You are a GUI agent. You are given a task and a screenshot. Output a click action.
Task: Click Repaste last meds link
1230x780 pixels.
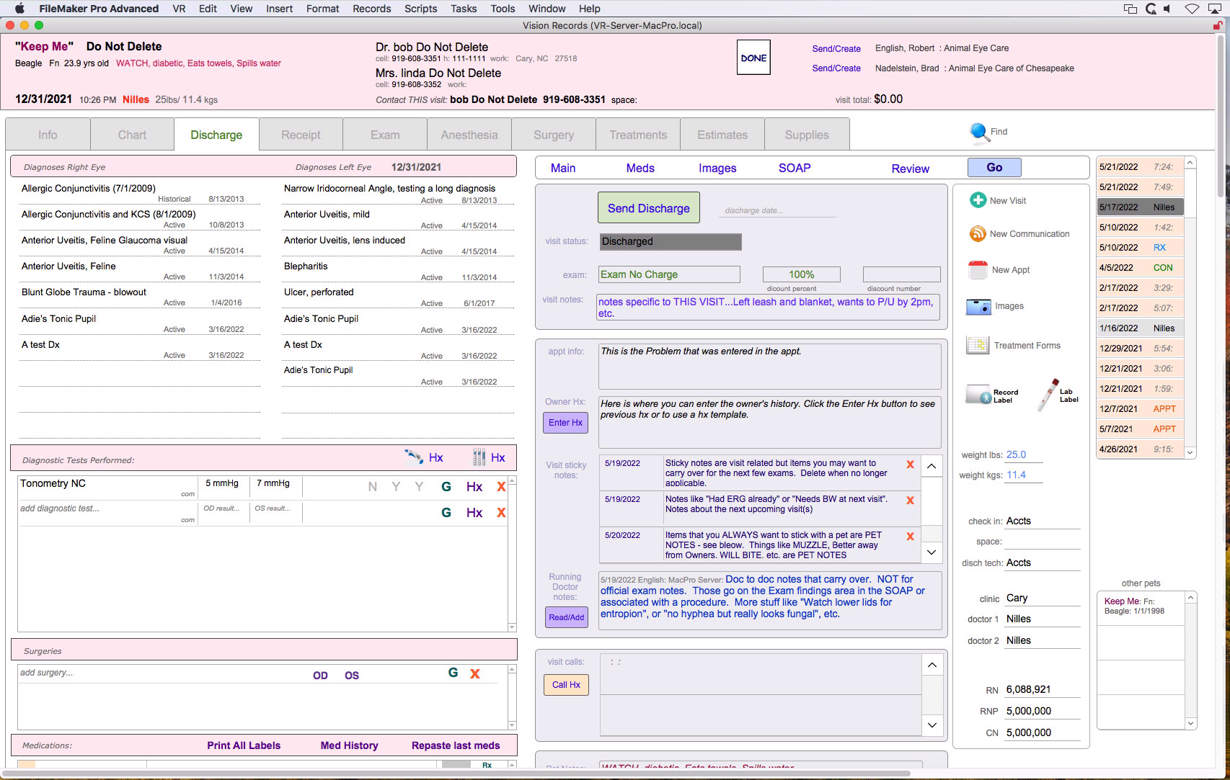[x=456, y=745]
